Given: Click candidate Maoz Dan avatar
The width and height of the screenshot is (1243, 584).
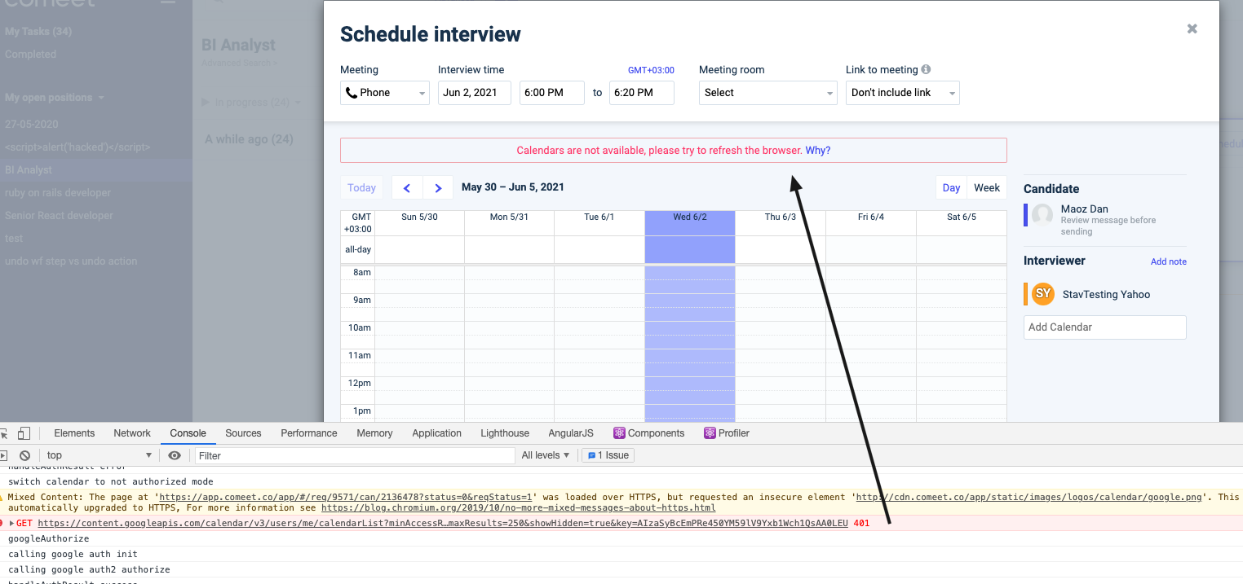Looking at the screenshot, I should [1042, 215].
